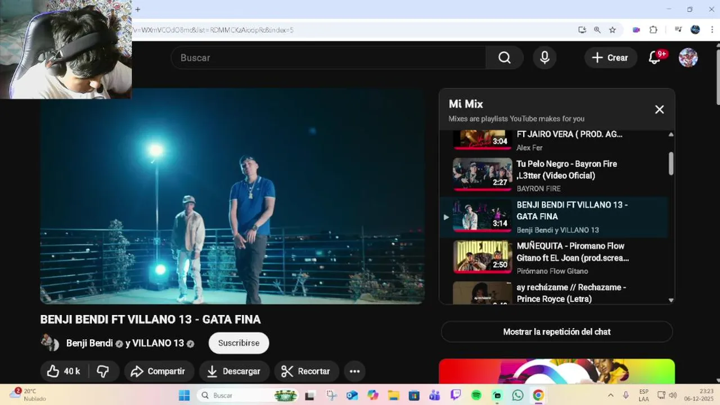Open WhatsApp from the taskbar
Image resolution: width=720 pixels, height=405 pixels.
pyautogui.click(x=517, y=395)
